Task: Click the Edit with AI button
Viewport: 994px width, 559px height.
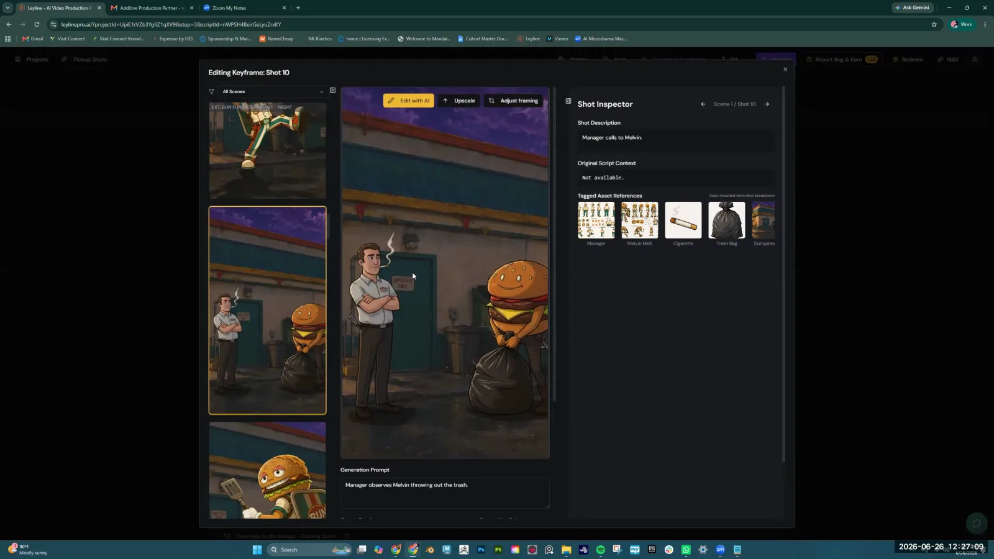Action: (x=408, y=101)
